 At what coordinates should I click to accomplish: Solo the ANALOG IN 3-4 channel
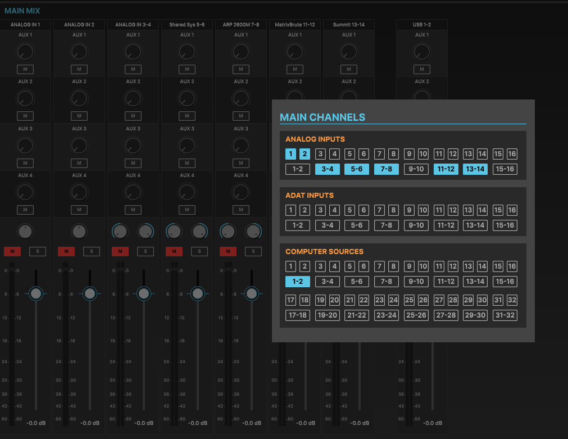[146, 251]
